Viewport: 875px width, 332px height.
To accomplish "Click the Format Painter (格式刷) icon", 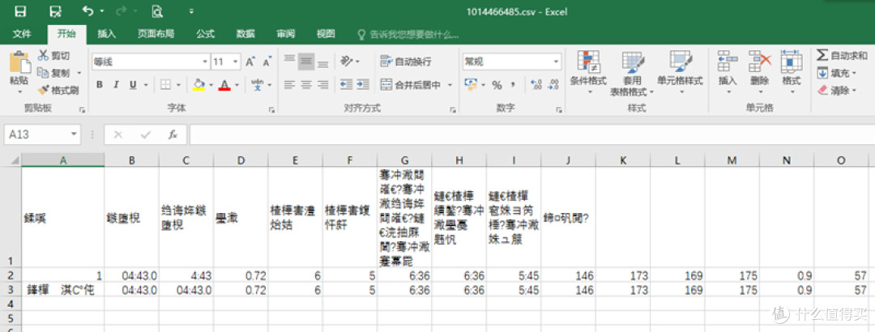I will pos(43,90).
